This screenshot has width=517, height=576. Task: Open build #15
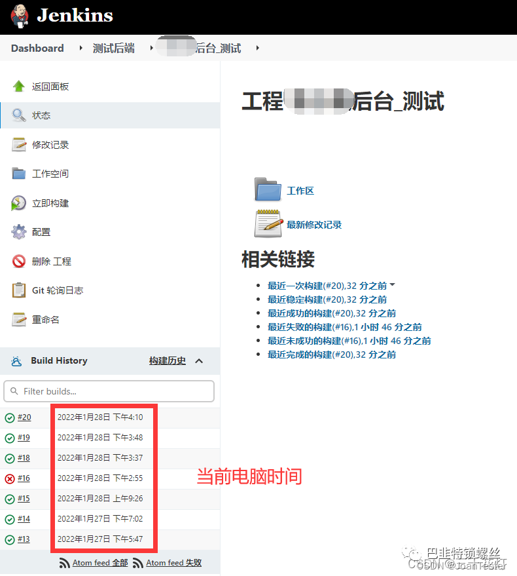(x=24, y=499)
